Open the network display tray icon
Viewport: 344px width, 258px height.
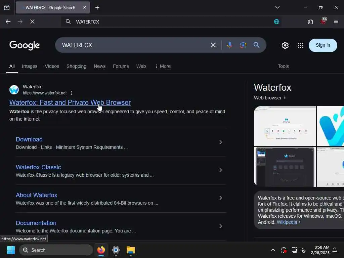(294, 250)
